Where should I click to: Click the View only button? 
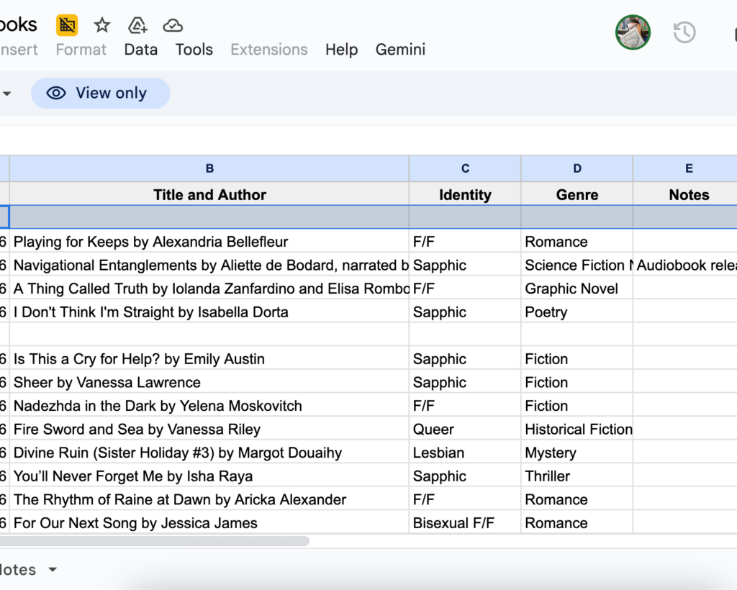[100, 93]
